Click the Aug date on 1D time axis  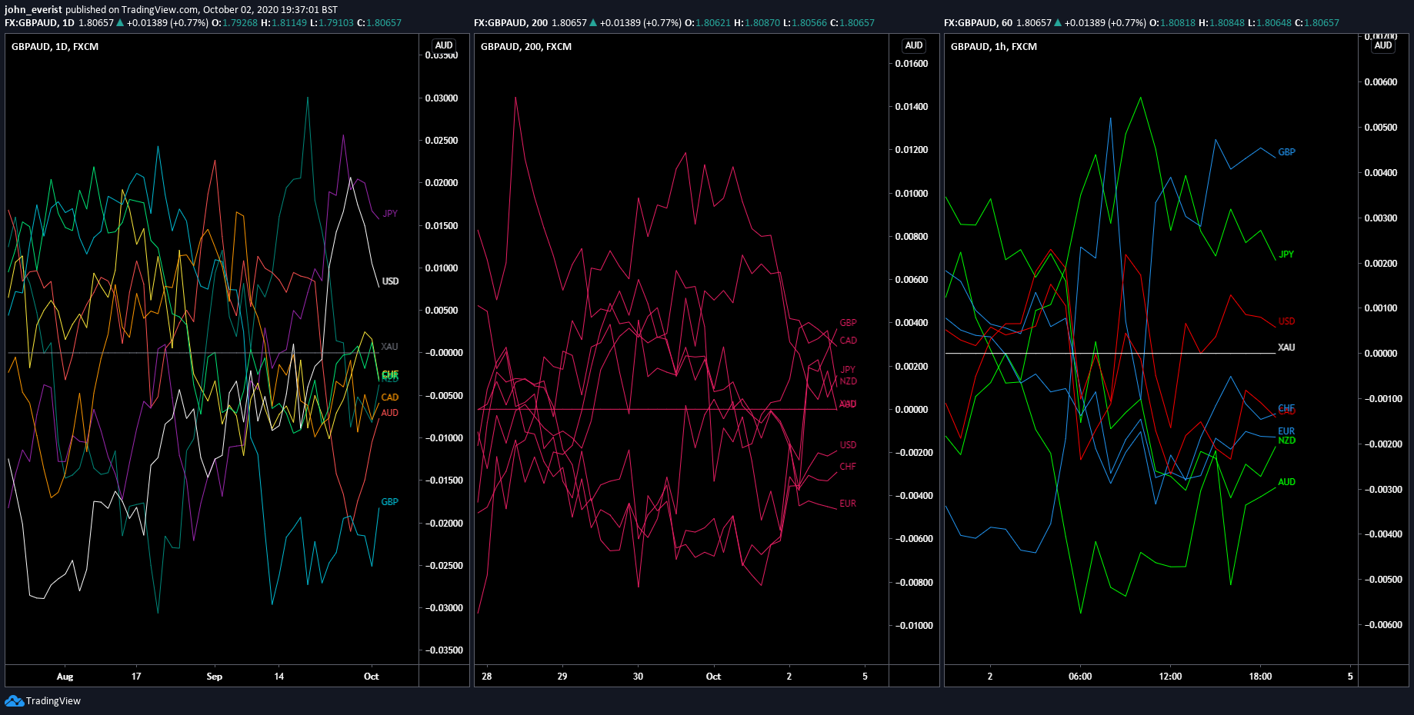pyautogui.click(x=65, y=677)
